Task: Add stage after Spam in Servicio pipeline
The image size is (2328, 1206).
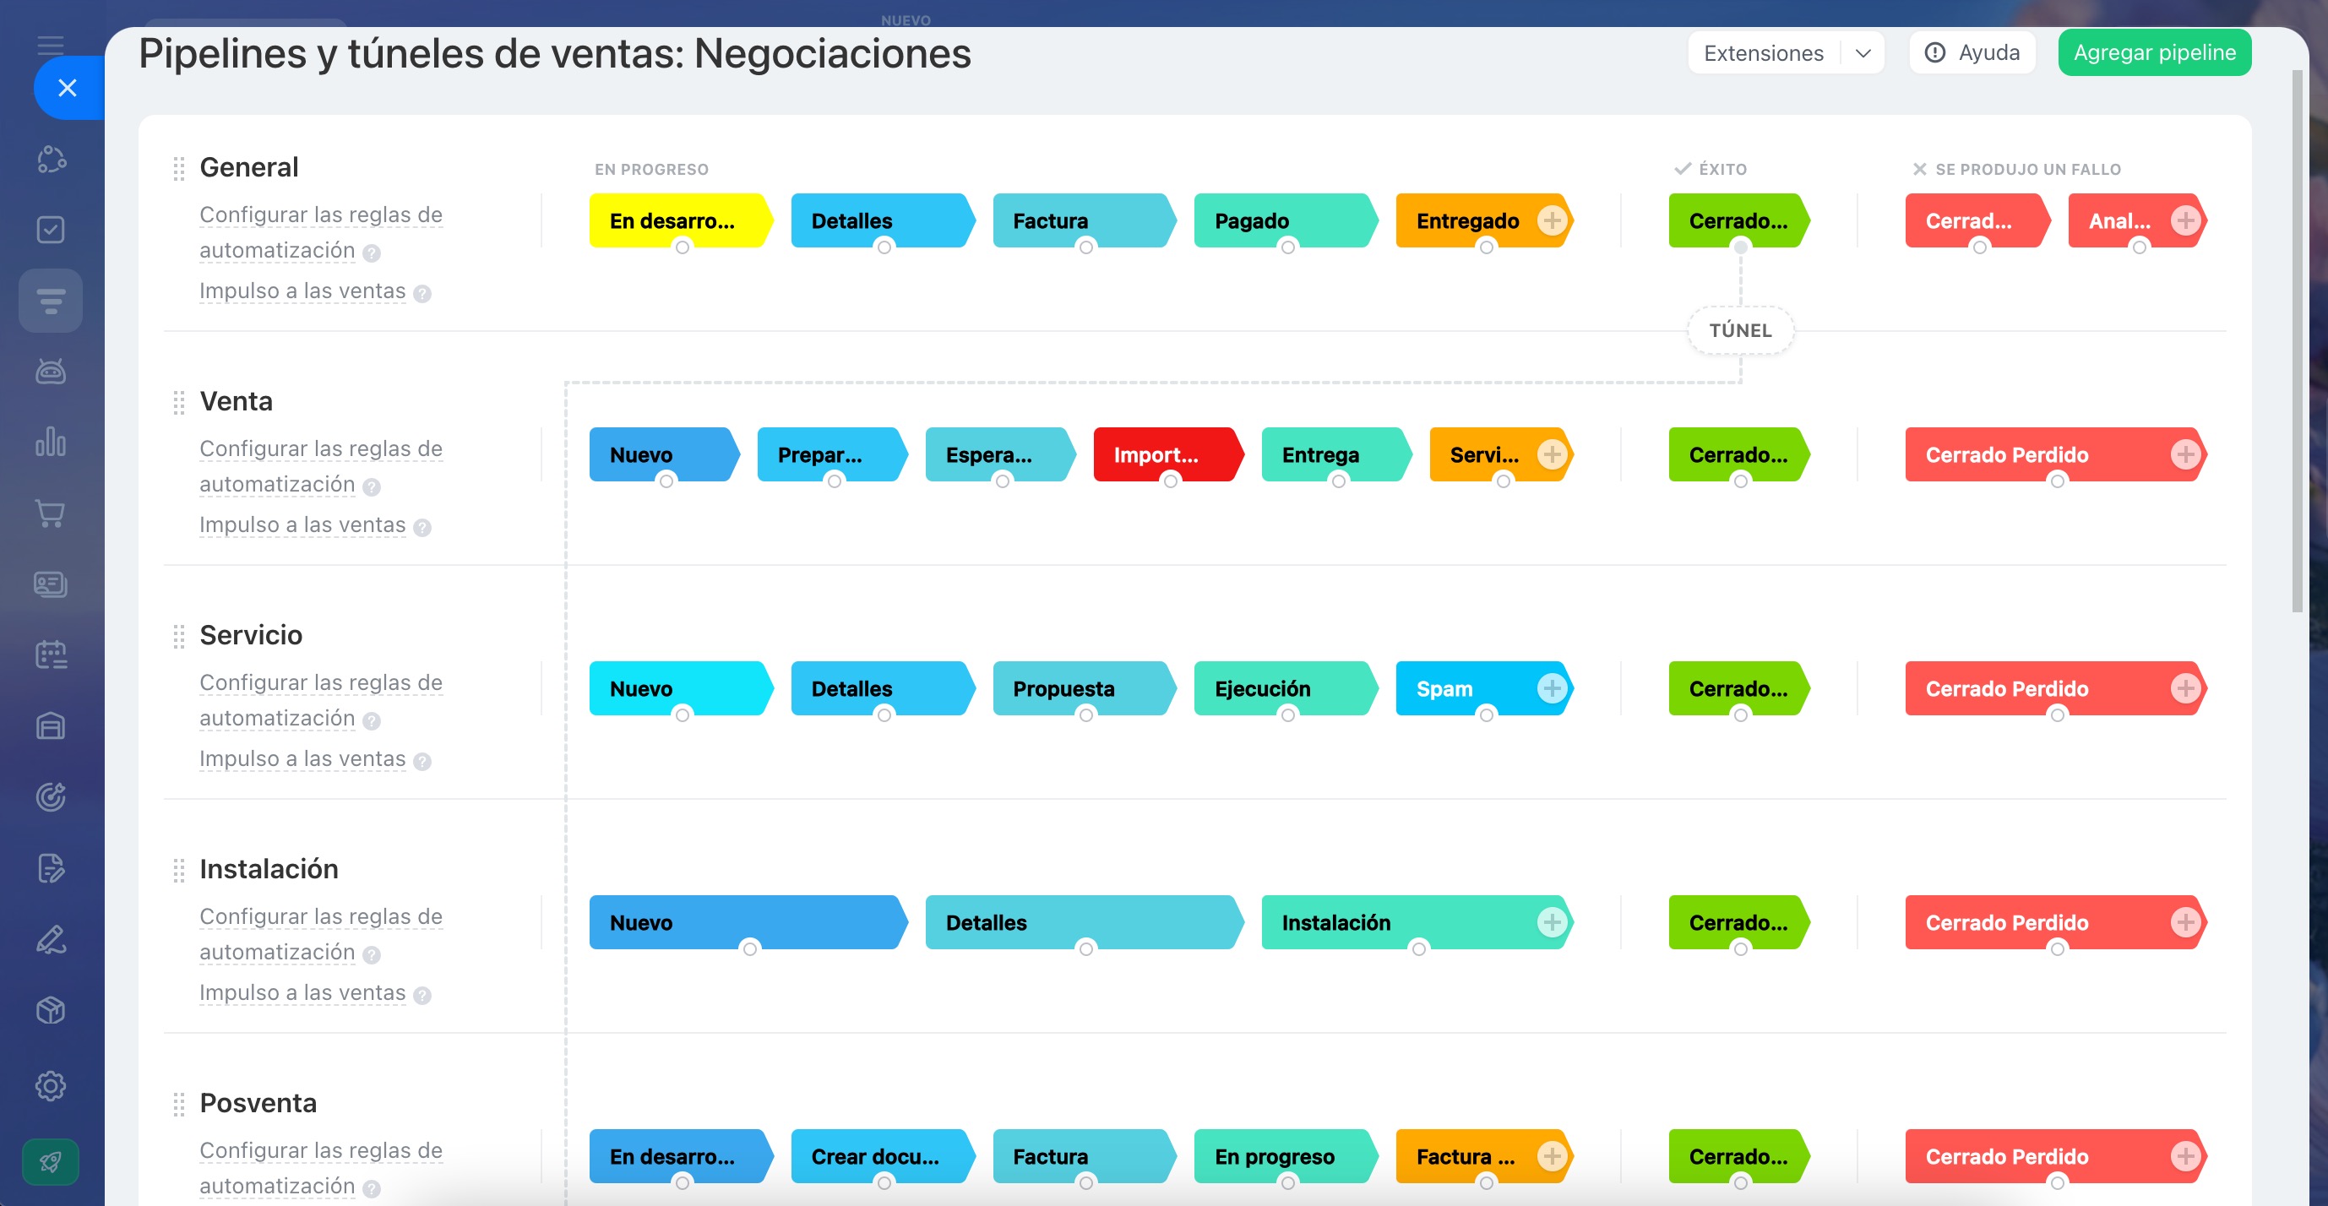Action: pos(1552,688)
